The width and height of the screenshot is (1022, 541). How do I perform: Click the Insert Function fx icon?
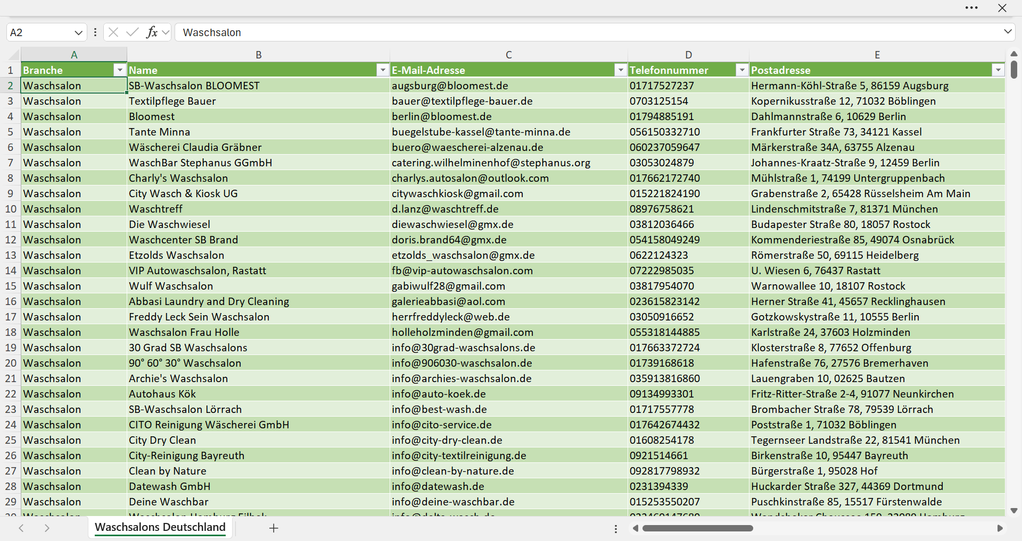(152, 32)
